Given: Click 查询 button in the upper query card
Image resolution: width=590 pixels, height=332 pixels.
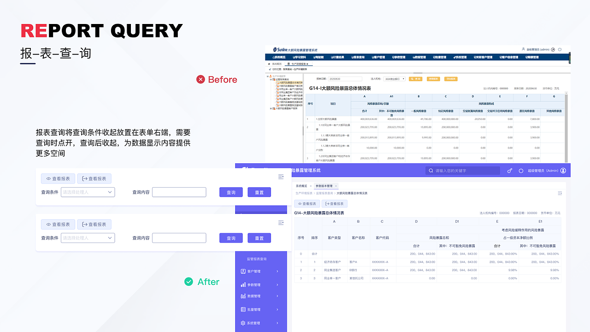Looking at the screenshot, I should pyautogui.click(x=231, y=192).
